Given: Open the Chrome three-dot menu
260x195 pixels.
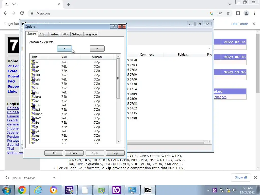Looking at the screenshot, I should pyautogui.click(x=254, y=13).
